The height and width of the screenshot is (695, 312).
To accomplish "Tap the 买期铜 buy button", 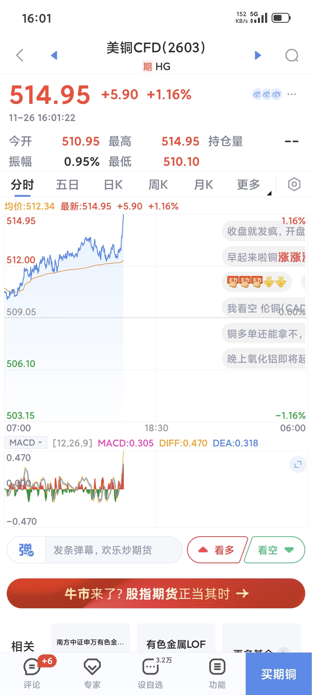I will (279, 674).
